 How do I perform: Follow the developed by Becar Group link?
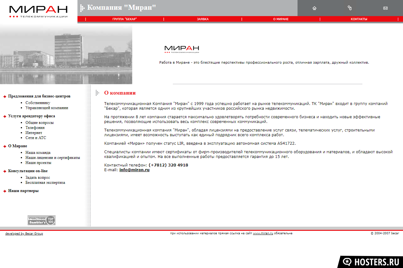(x=24, y=234)
